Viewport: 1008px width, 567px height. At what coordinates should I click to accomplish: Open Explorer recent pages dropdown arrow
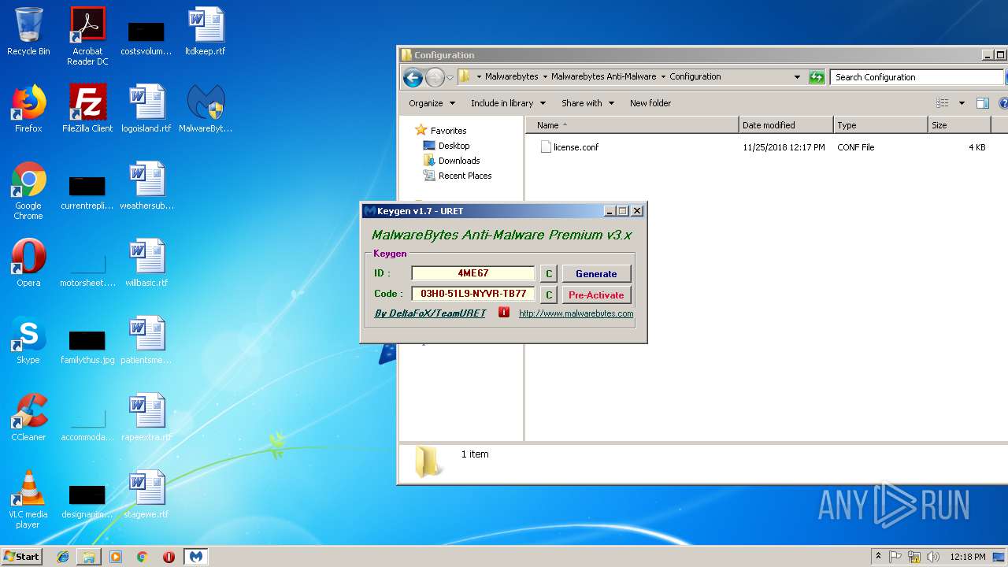pos(450,77)
